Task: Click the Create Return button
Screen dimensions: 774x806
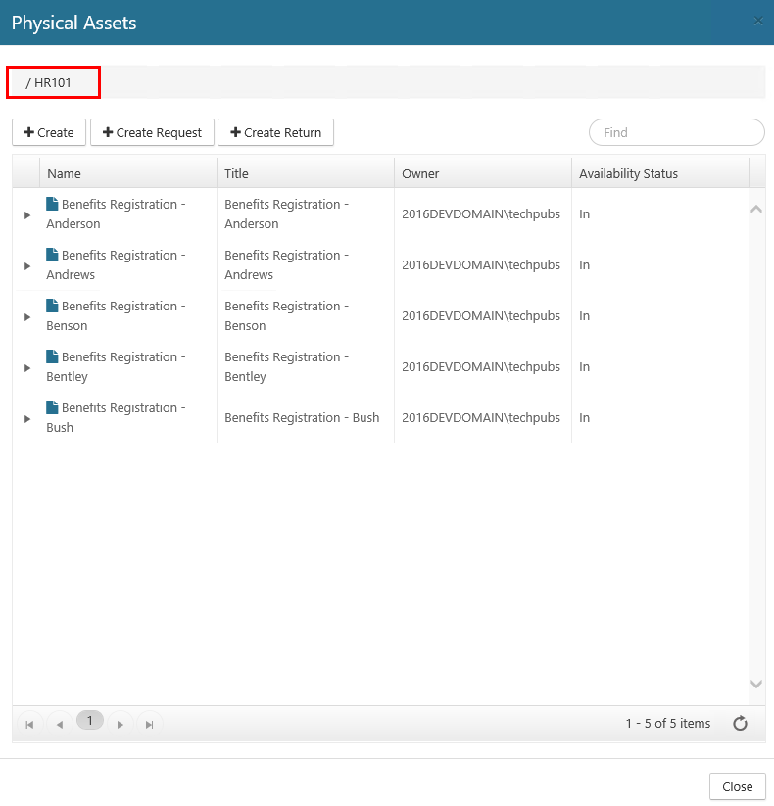Action: pos(275,132)
